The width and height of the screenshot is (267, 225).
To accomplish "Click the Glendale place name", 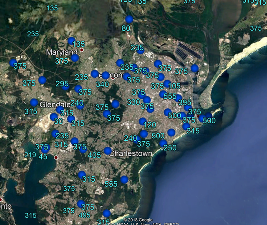I will 55,105.
